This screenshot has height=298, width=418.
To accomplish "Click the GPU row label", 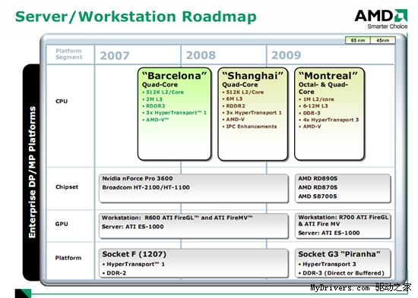I will pos(62,224).
